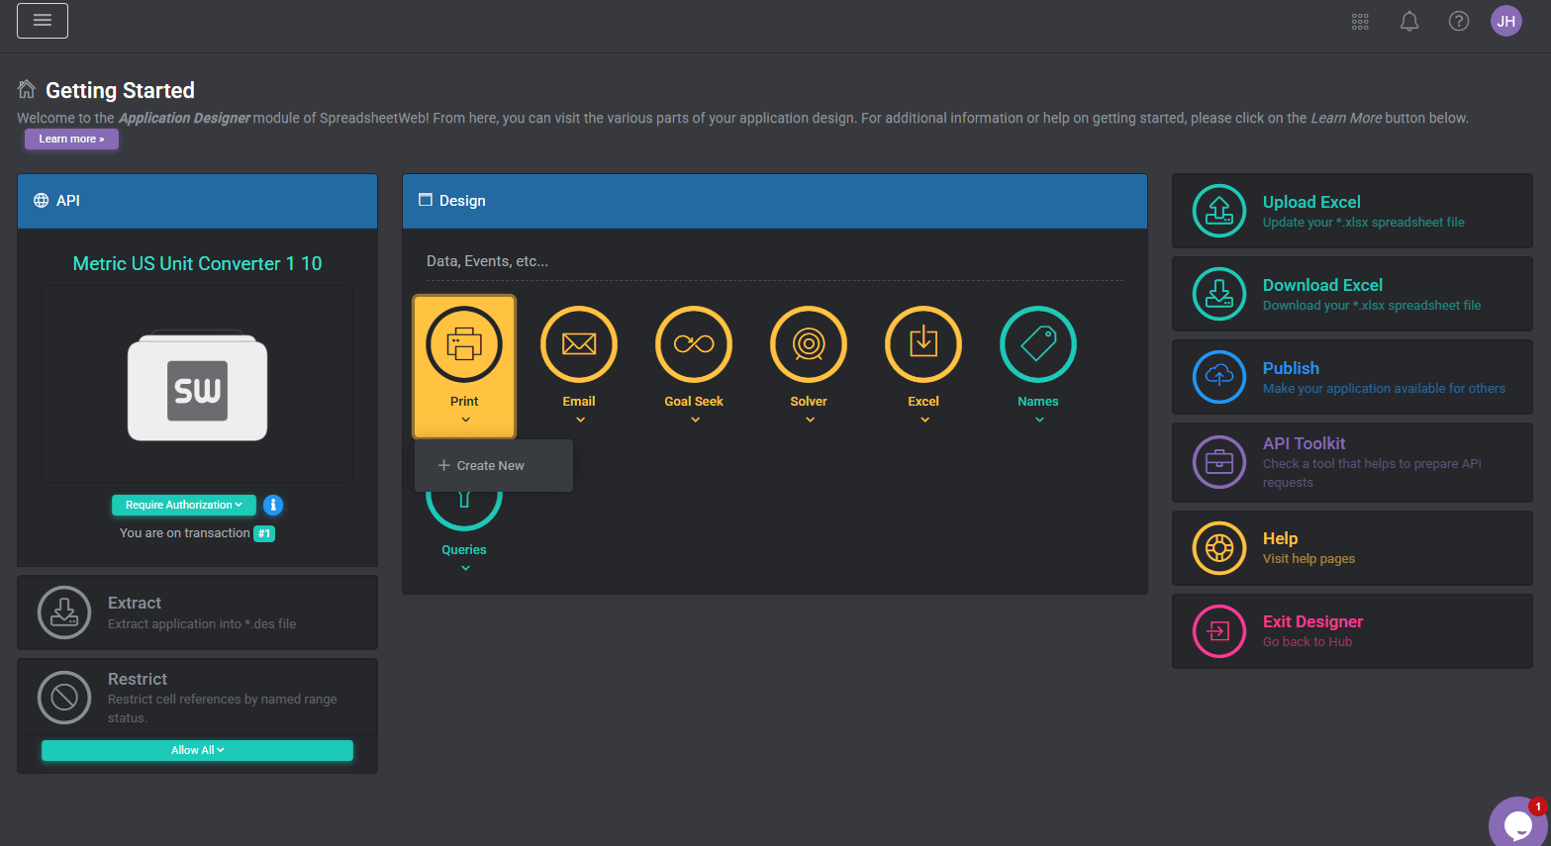Viewport: 1551px width, 846px height.
Task: Click Metric US Unit Converter 1 10 title
Action: (197, 263)
